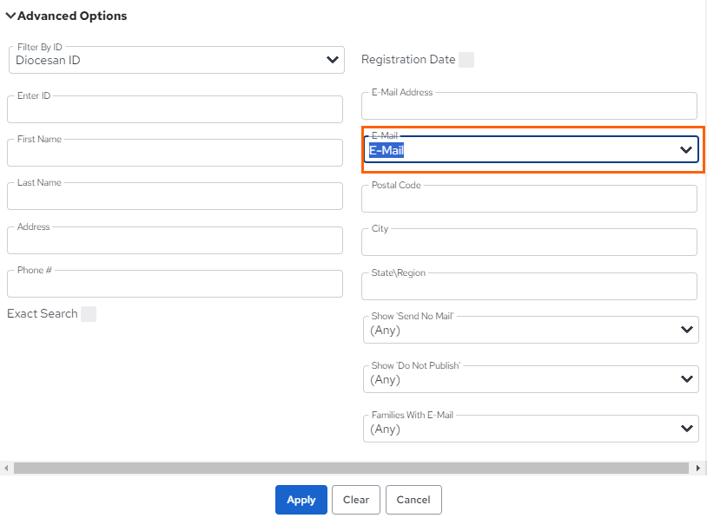Enable the Exact Search checkbox

[89, 314]
